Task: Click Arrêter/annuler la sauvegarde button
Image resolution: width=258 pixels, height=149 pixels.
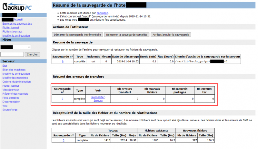Action: (171, 34)
